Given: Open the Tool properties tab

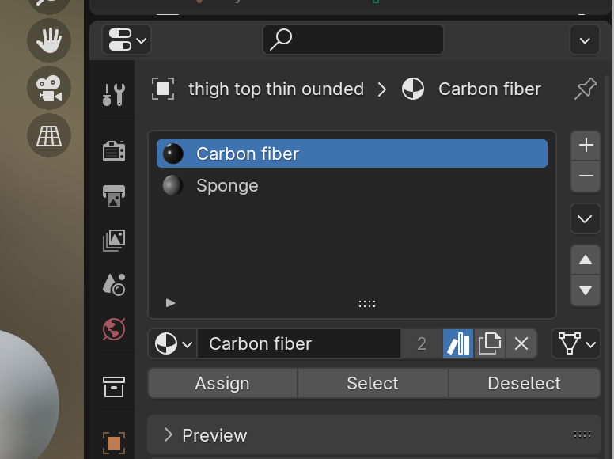Looking at the screenshot, I should (114, 95).
